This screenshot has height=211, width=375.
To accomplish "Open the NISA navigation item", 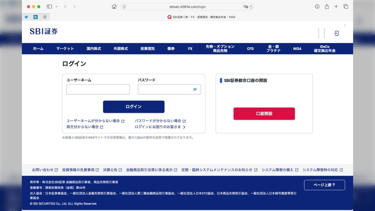I will (297, 49).
